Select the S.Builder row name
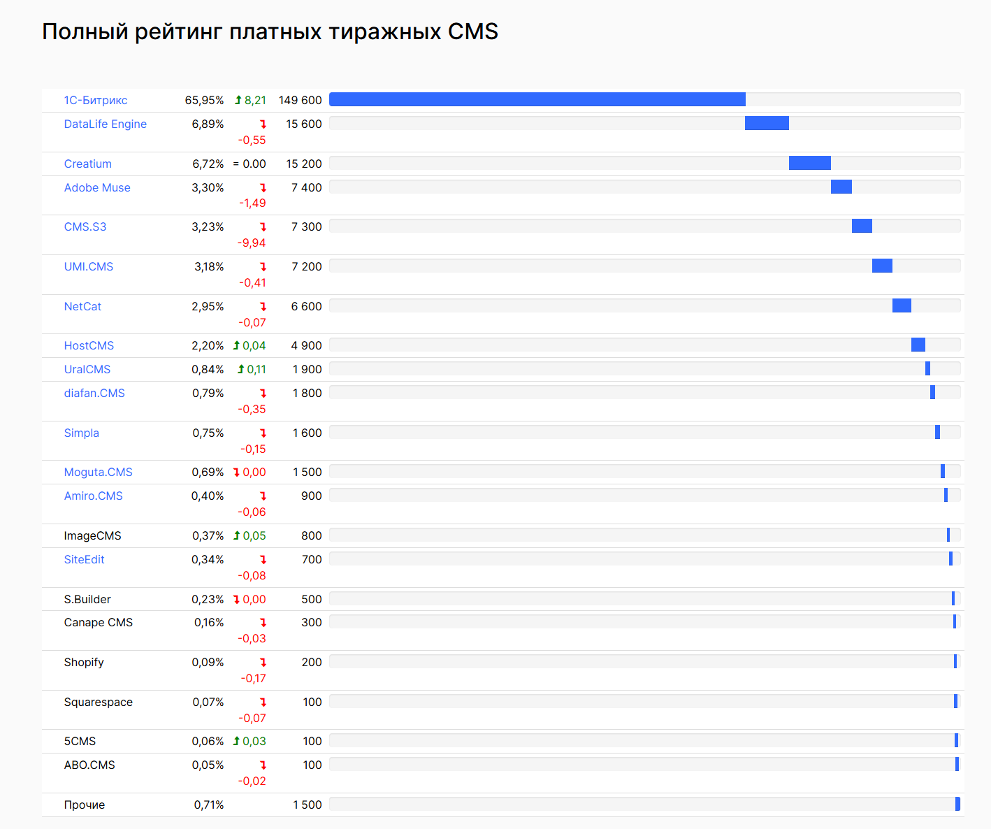The image size is (991, 829). pos(87,599)
